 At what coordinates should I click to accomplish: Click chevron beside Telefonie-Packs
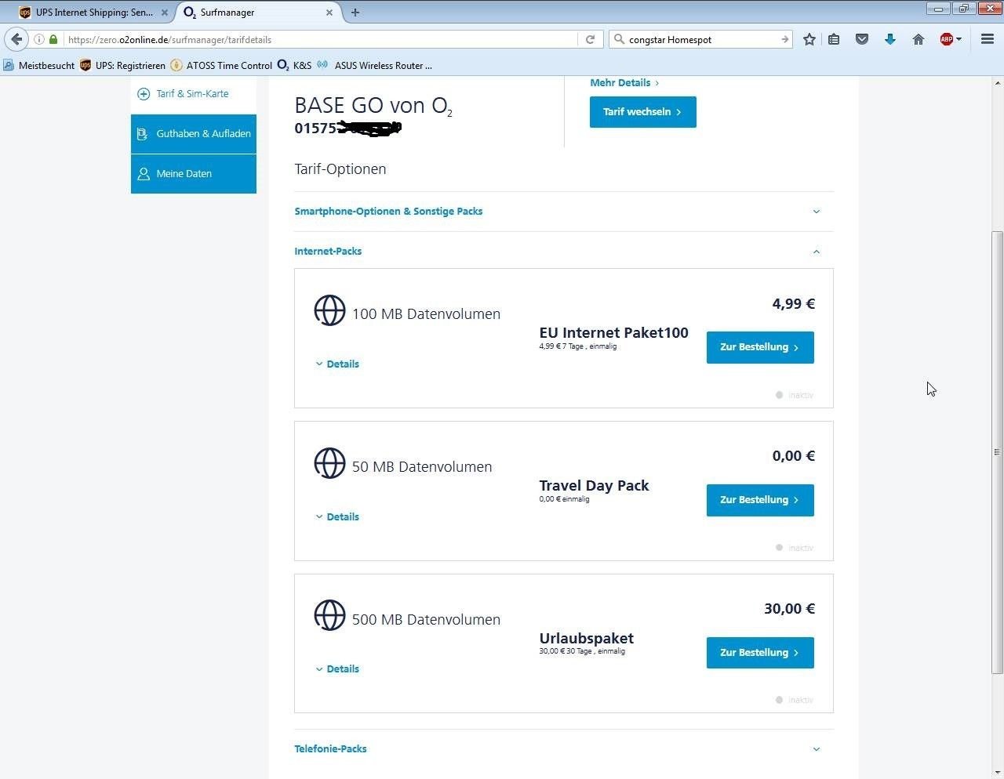click(817, 749)
